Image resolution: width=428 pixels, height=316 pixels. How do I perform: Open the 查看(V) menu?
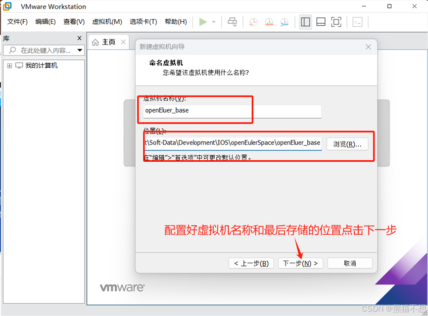74,22
